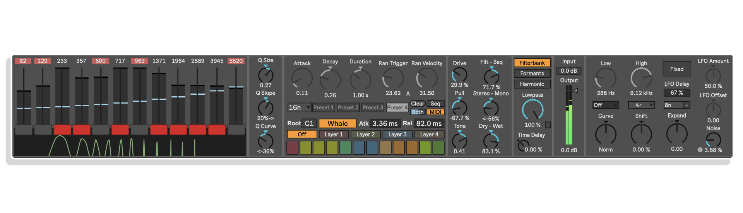Click the Clear button
Screen dimensions: 743x213
tap(418, 104)
